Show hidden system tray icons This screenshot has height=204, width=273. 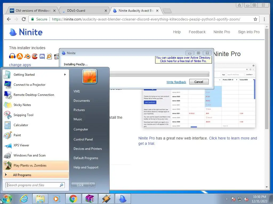(x=227, y=199)
